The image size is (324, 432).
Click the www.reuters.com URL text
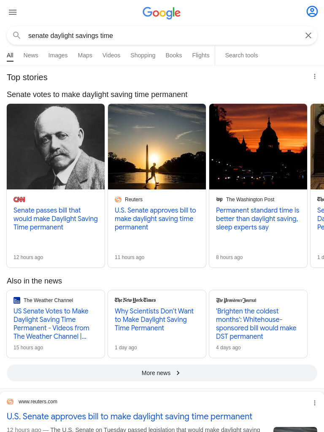38,402
